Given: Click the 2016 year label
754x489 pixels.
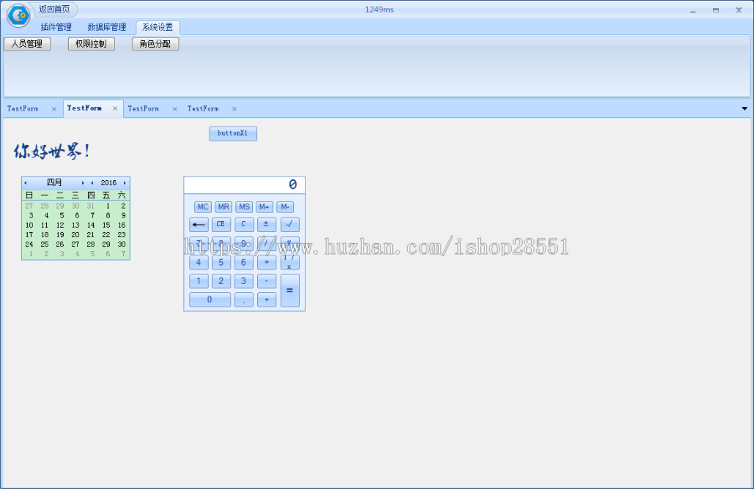Looking at the screenshot, I should pos(109,183).
